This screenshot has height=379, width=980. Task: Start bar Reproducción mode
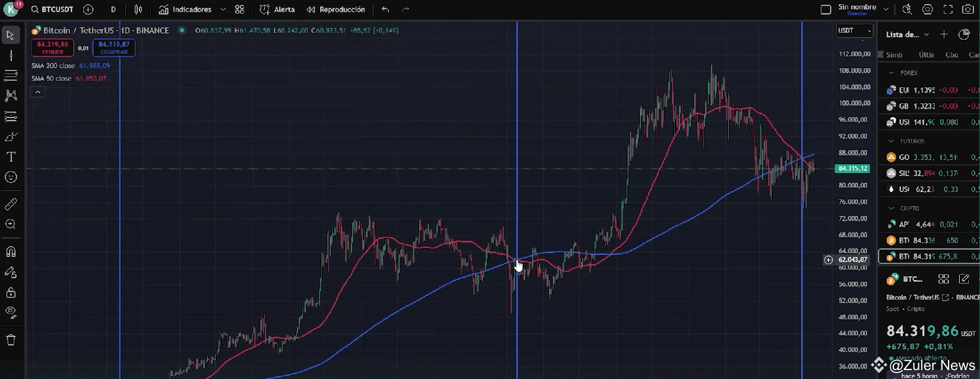(x=336, y=9)
